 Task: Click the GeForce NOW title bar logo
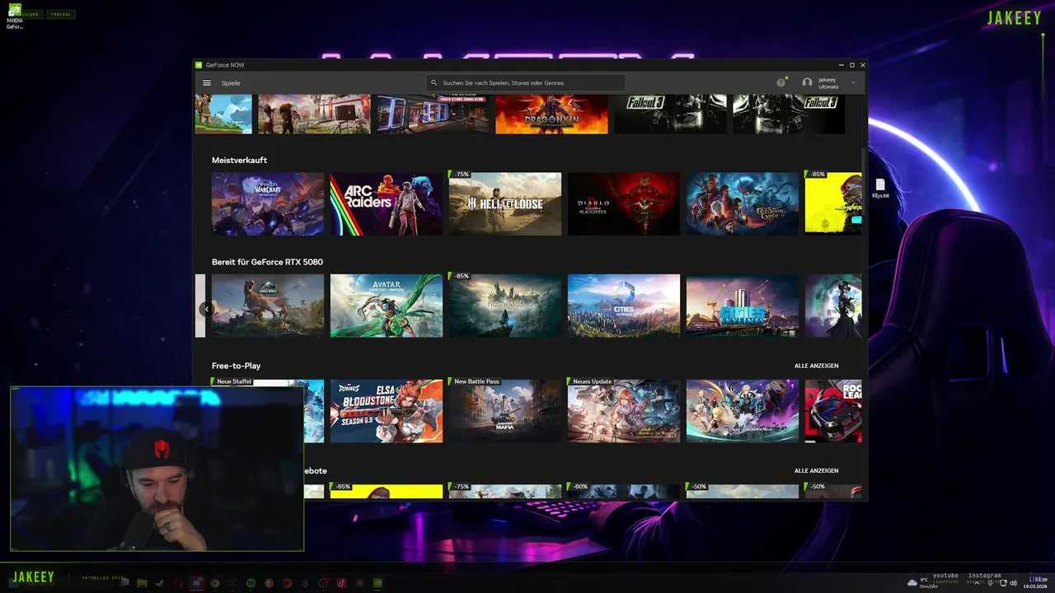click(x=199, y=65)
